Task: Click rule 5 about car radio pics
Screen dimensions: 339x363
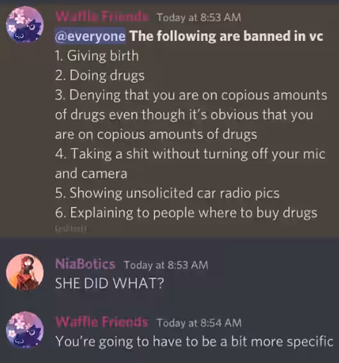Action: coord(168,193)
